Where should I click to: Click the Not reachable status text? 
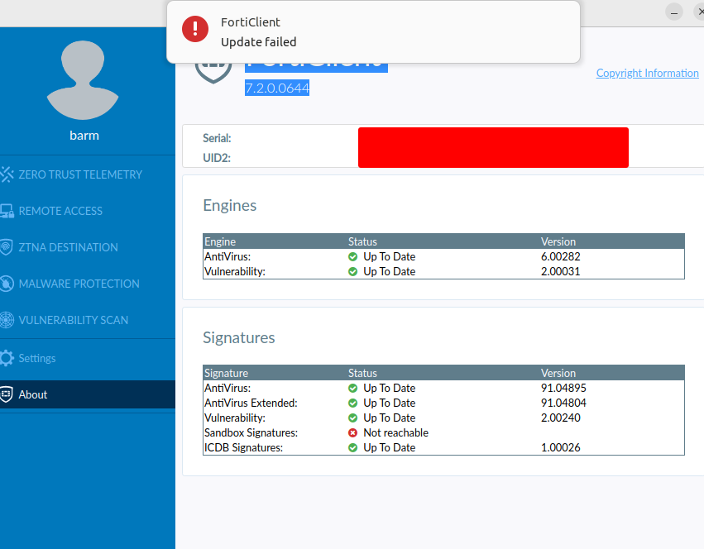pos(395,432)
